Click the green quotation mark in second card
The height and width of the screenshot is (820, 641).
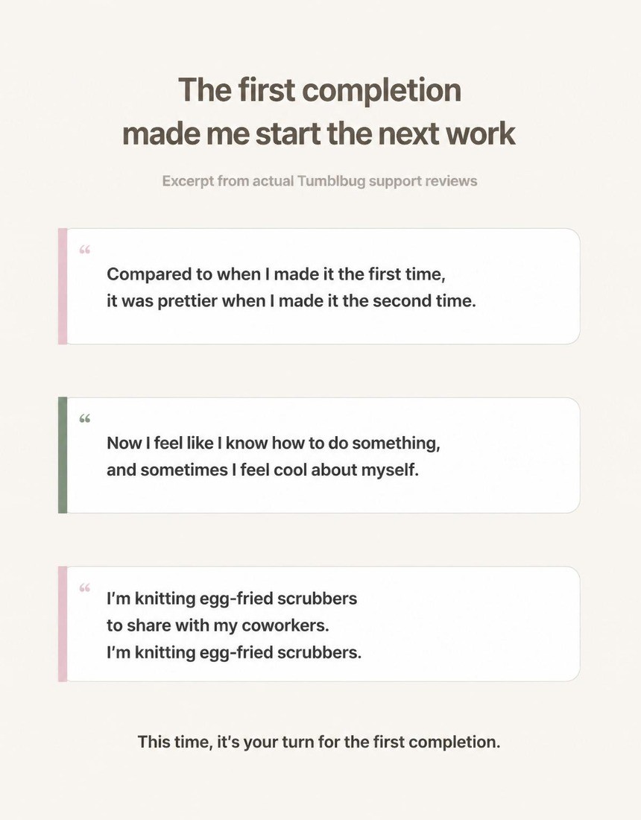pyautogui.click(x=85, y=418)
